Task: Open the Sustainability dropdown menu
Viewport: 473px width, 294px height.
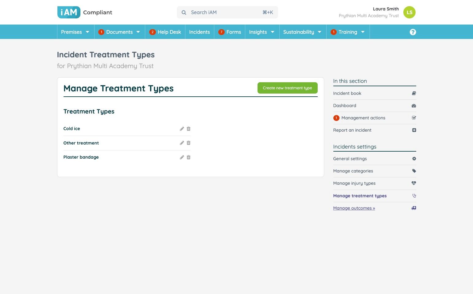Action: coord(303,32)
